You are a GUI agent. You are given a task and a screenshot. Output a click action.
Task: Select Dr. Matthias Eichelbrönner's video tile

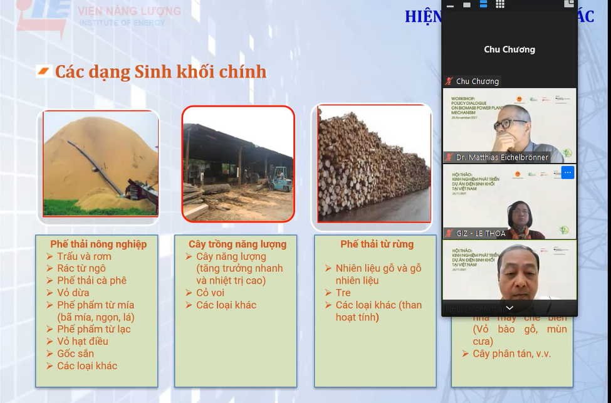[x=509, y=125]
